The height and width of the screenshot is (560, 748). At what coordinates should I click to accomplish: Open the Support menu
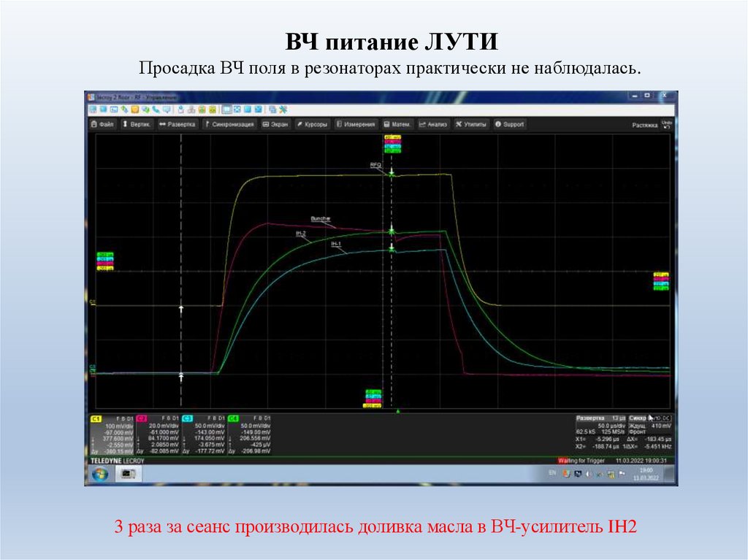click(x=509, y=125)
